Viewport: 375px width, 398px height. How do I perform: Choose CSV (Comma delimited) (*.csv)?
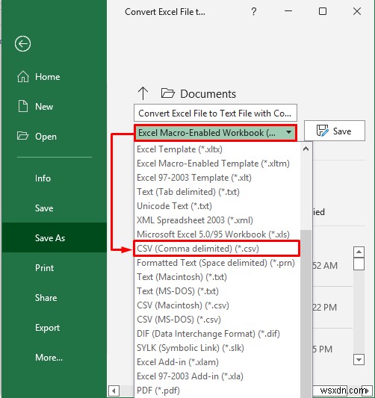coord(217,249)
